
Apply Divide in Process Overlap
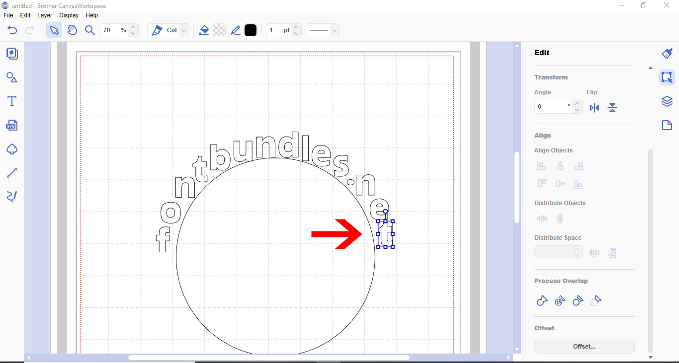click(560, 301)
